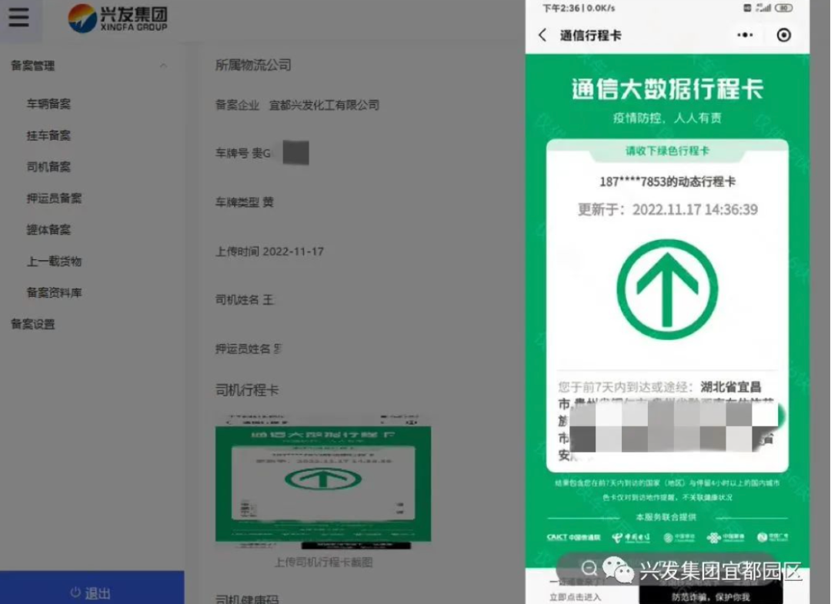
Task: Collapse the 备案管理 menu section
Action: (x=162, y=66)
